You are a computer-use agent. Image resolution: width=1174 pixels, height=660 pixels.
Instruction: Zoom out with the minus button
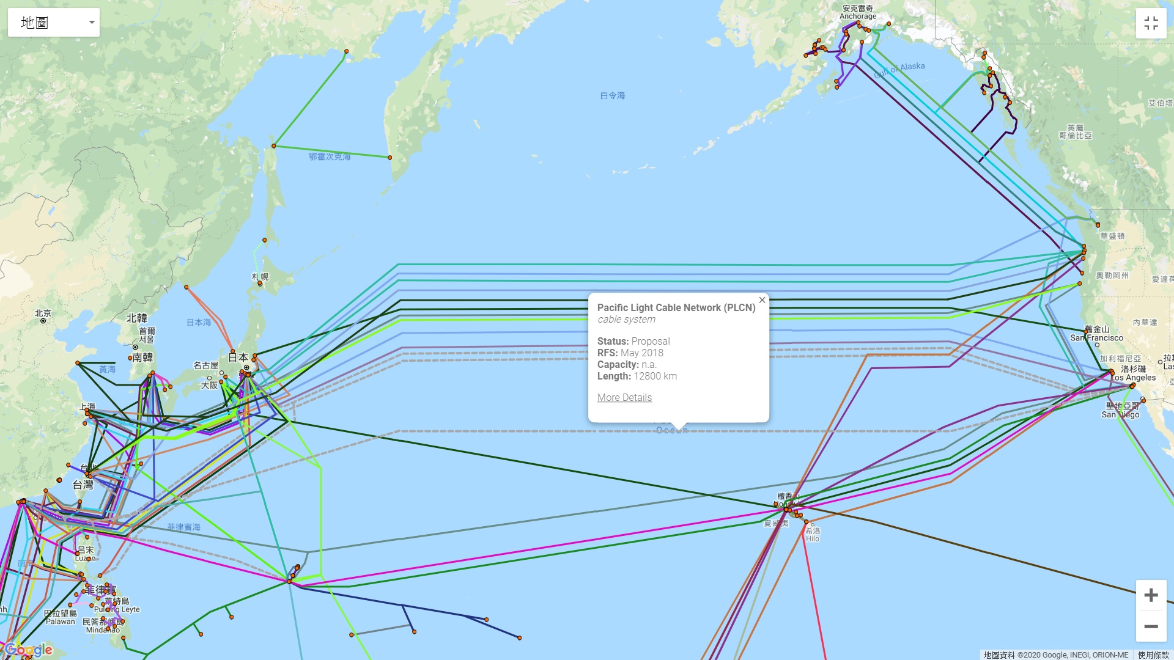(1151, 626)
